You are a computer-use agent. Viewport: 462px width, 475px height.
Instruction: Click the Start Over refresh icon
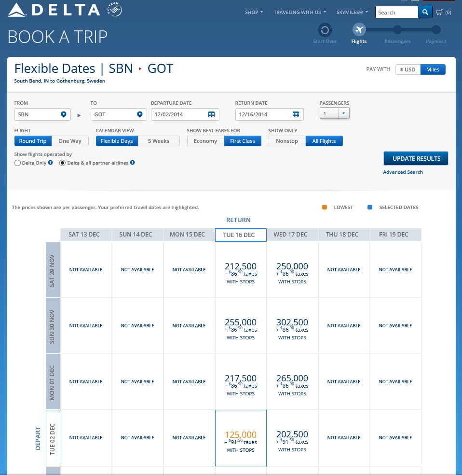coord(325,30)
